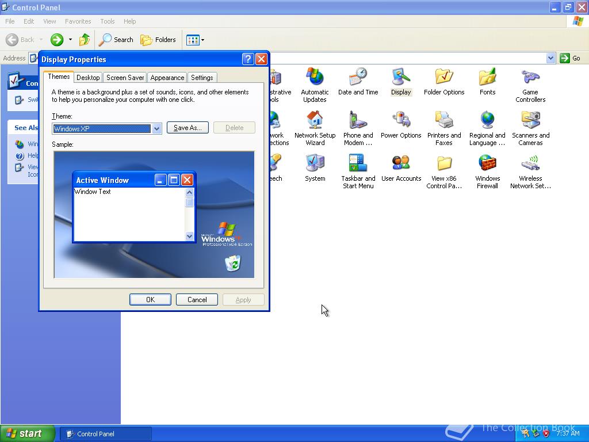Screen dimensions: 589x442
Task: Open the Automatic Updates icon
Action: (315, 85)
